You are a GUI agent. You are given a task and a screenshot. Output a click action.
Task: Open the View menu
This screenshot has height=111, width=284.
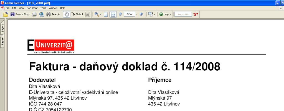(21, 8)
